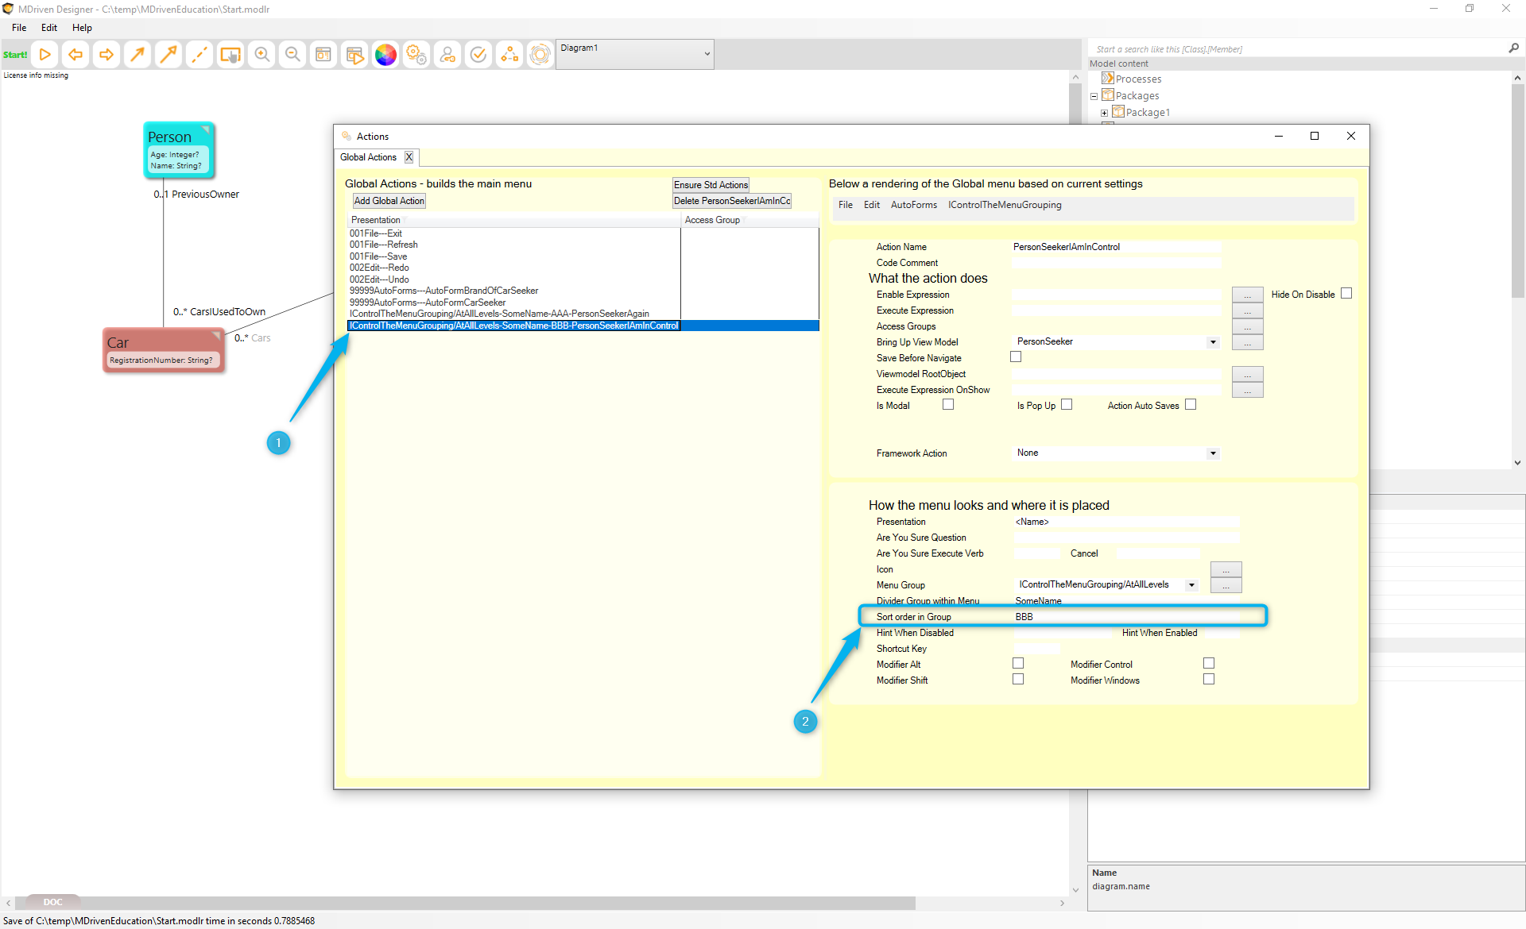
Task: Click the back arrow toolbar icon
Action: (76, 55)
